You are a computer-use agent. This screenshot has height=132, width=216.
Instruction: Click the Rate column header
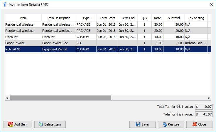click(158, 18)
